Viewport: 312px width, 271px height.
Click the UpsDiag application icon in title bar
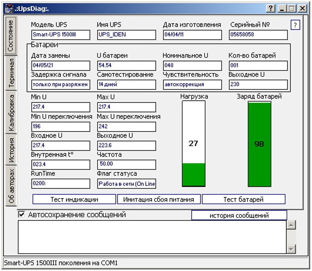click(9, 8)
